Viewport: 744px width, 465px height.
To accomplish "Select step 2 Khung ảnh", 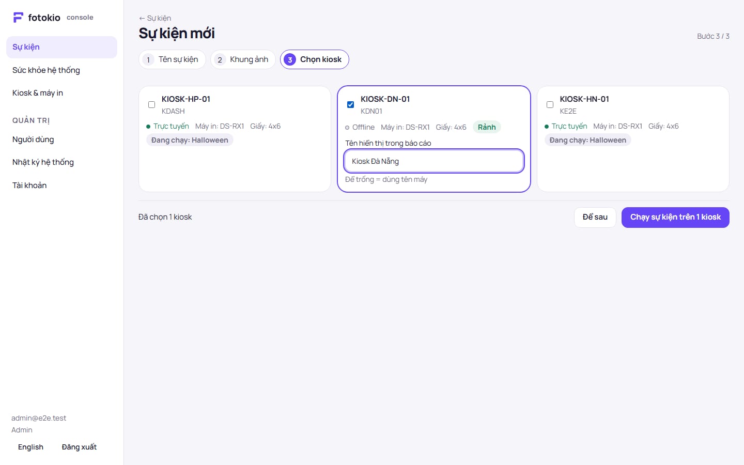I will point(243,59).
